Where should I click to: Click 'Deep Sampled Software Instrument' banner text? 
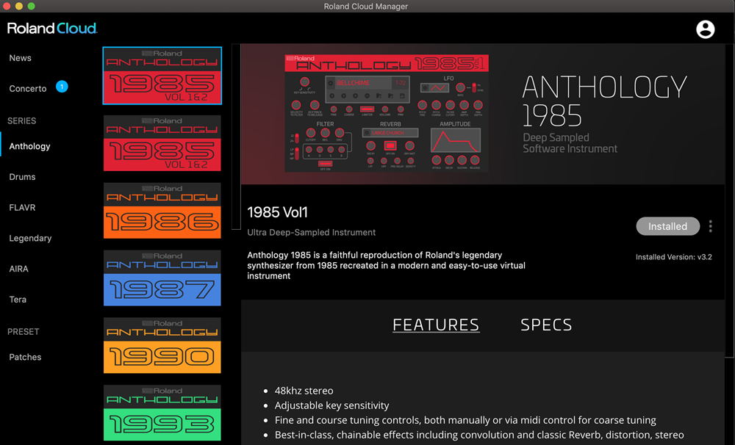(570, 143)
